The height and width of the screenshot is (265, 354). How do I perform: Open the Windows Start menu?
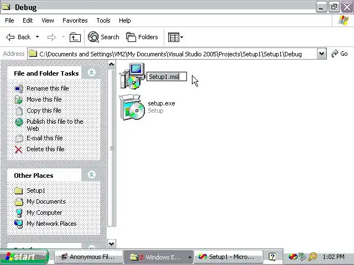pos(24,256)
